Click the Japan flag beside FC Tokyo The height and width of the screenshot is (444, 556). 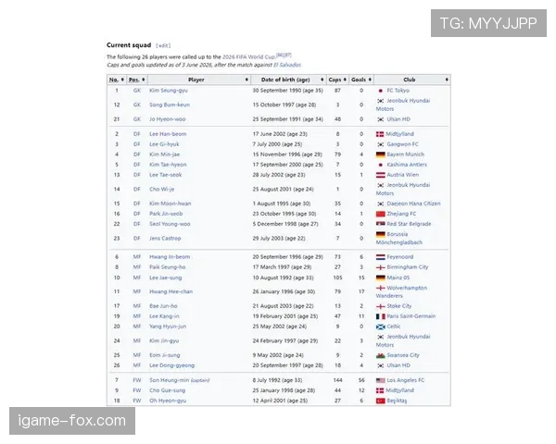tap(380, 91)
